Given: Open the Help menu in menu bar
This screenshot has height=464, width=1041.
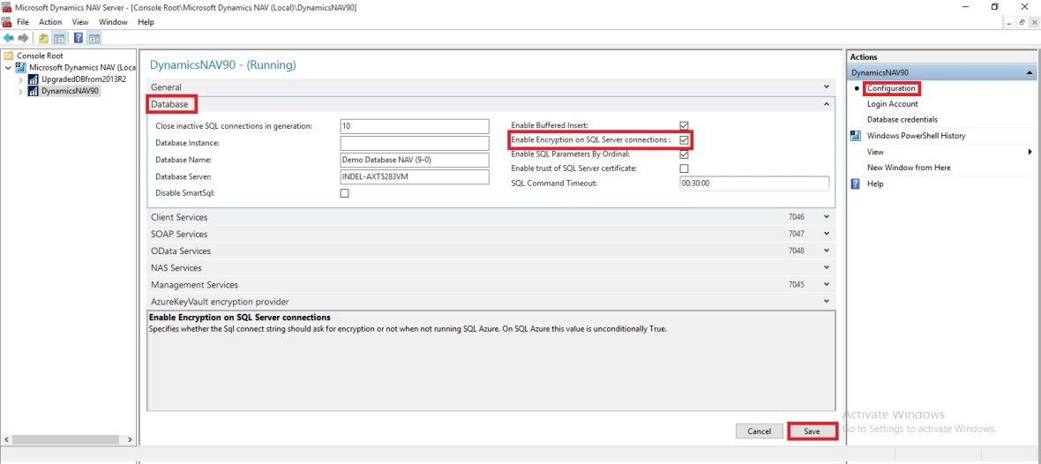Looking at the screenshot, I should [146, 22].
